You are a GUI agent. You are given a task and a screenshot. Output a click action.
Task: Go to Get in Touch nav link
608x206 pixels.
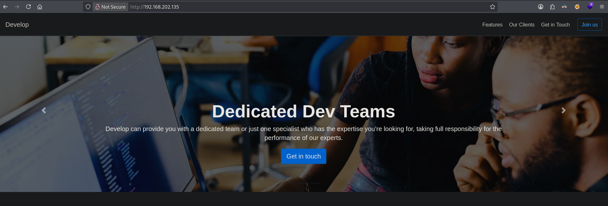[555, 25]
